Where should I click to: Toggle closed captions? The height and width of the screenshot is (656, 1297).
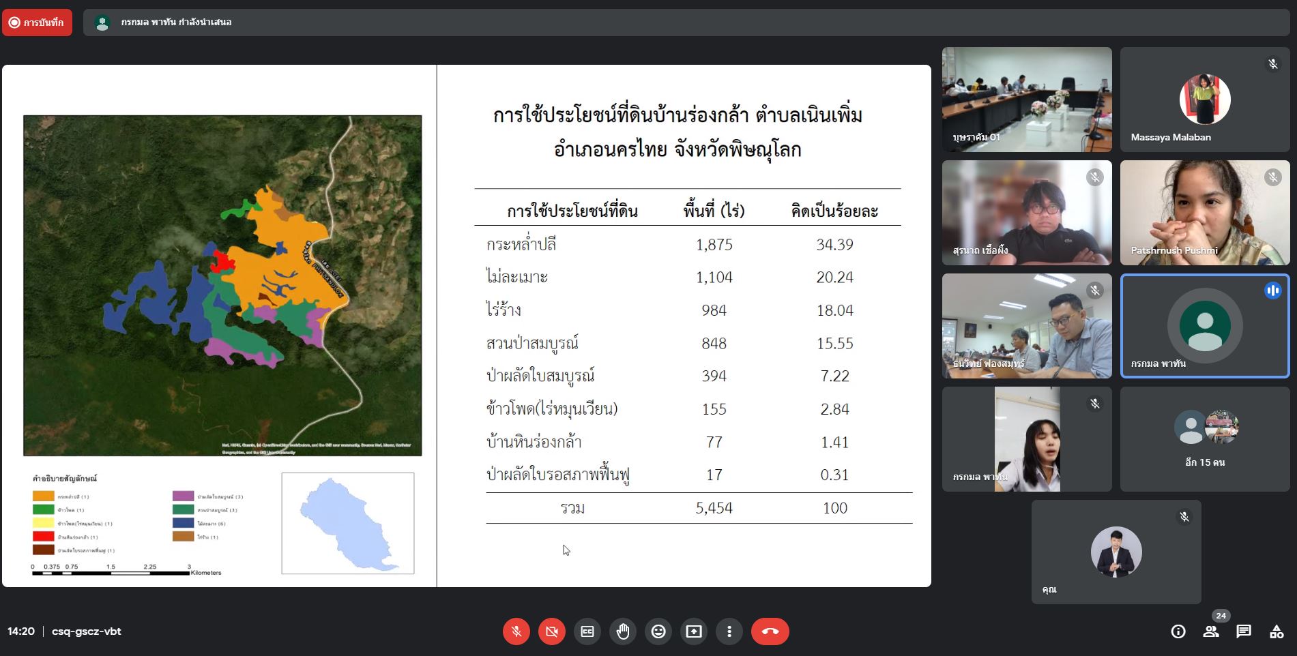587,631
